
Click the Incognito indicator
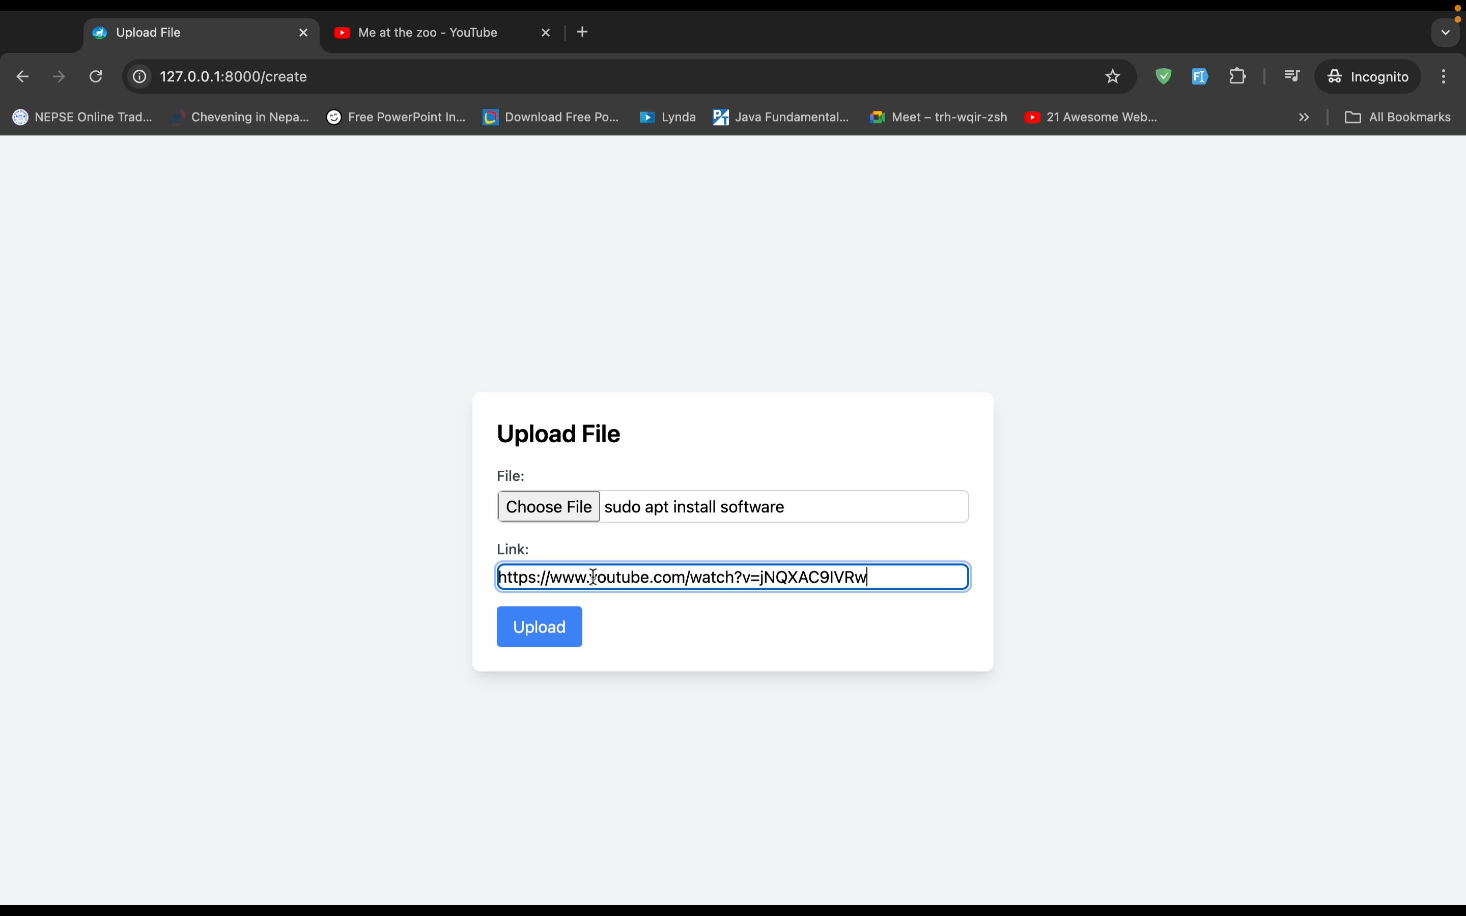[1368, 76]
